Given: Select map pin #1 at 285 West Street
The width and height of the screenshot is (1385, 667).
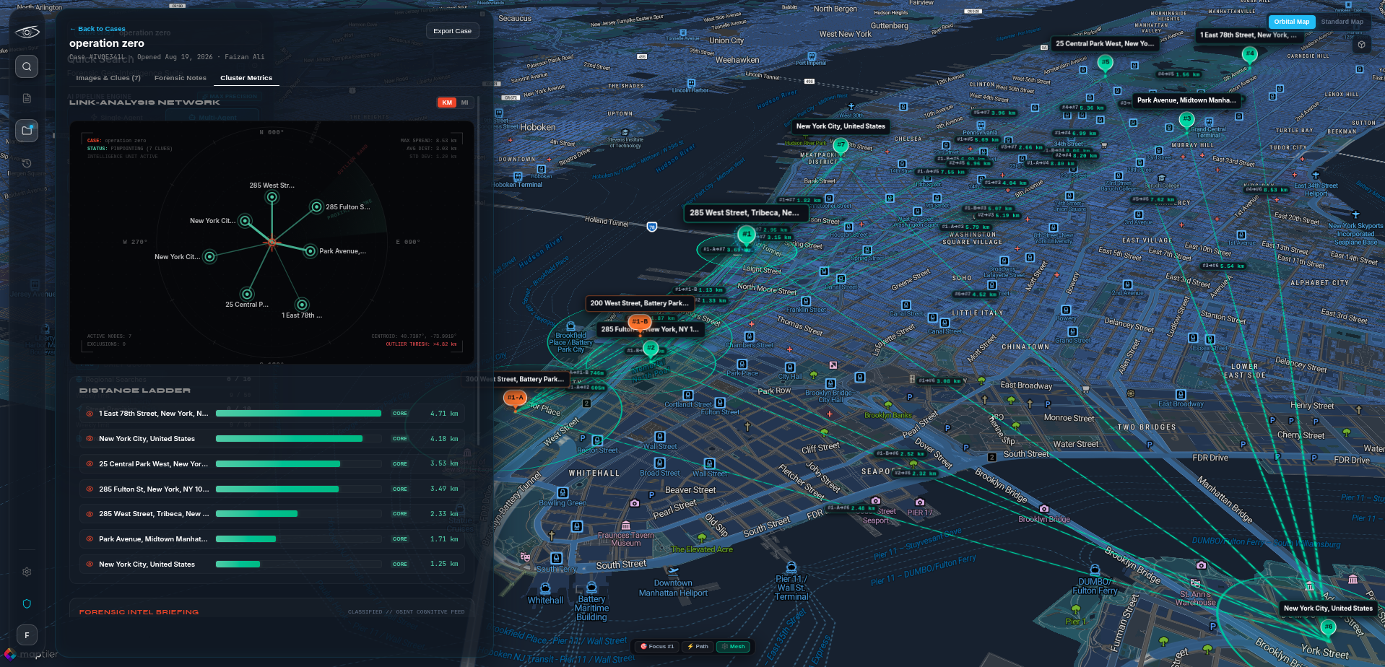Looking at the screenshot, I should pos(746,234).
